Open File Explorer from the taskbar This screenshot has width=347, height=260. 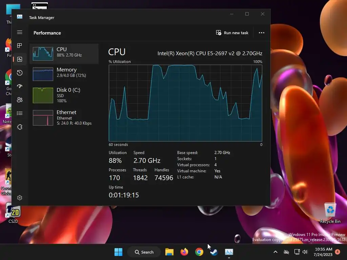[169, 252]
